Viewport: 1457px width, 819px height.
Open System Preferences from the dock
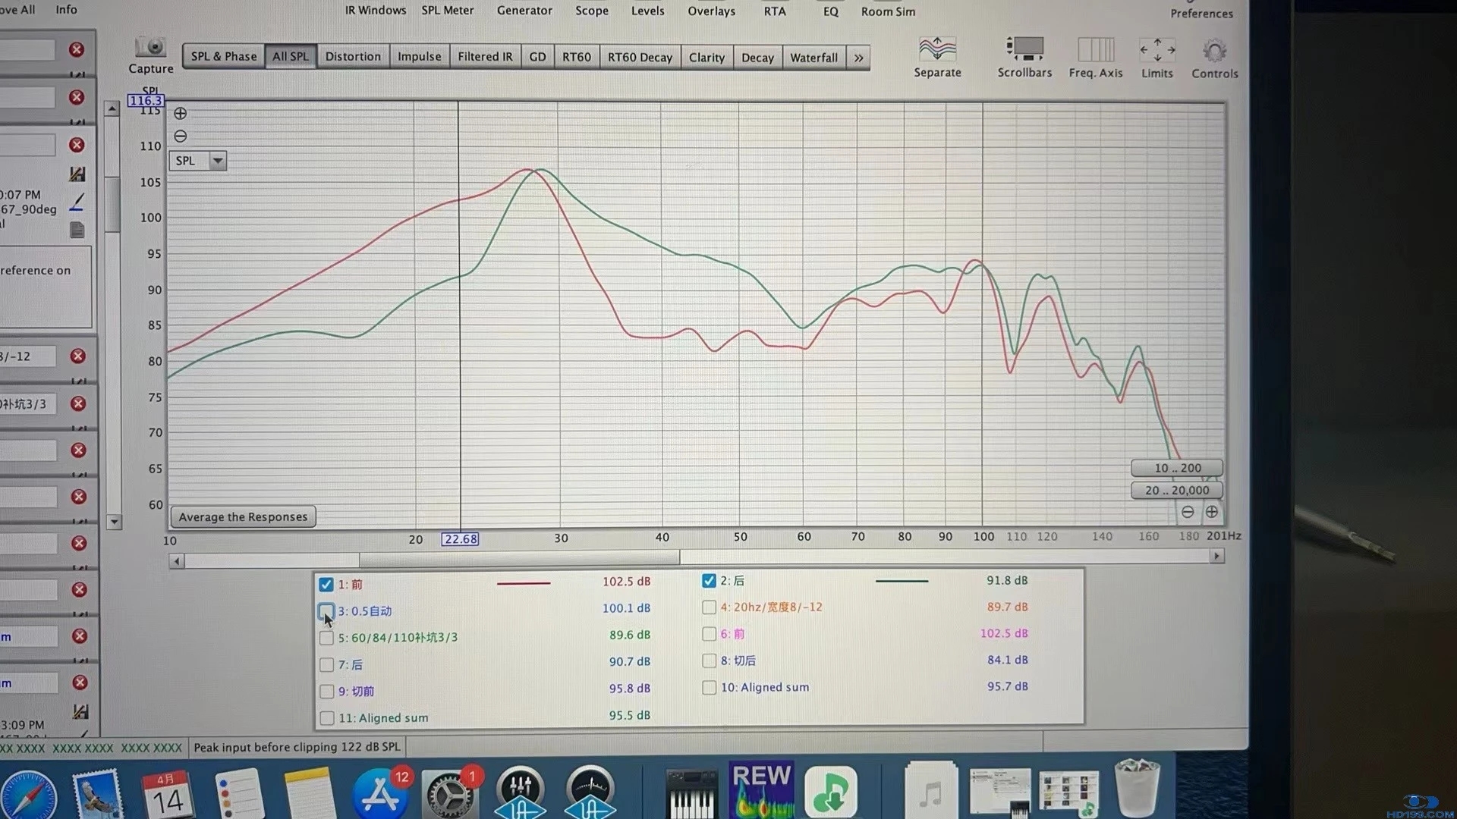click(449, 795)
